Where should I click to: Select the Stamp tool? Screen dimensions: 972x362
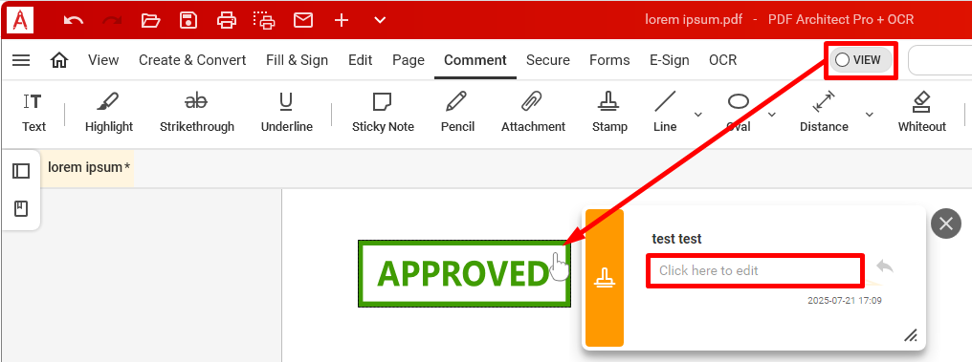click(609, 112)
